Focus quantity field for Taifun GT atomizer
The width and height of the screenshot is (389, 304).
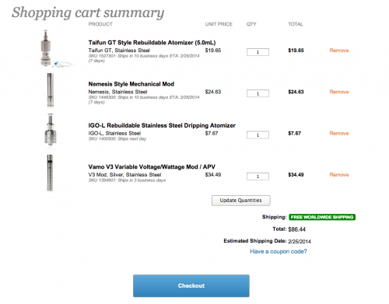coord(258,52)
